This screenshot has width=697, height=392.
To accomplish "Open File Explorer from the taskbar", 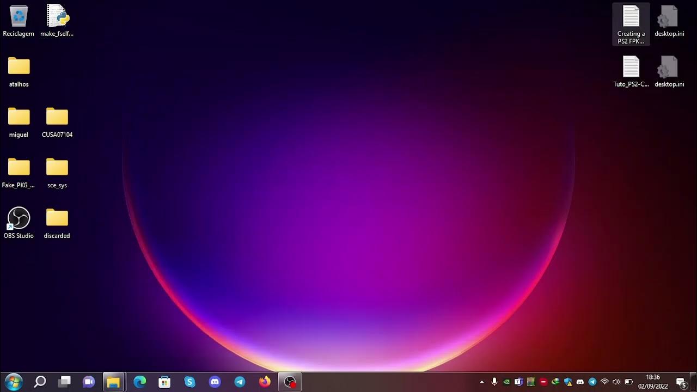I will tap(114, 382).
